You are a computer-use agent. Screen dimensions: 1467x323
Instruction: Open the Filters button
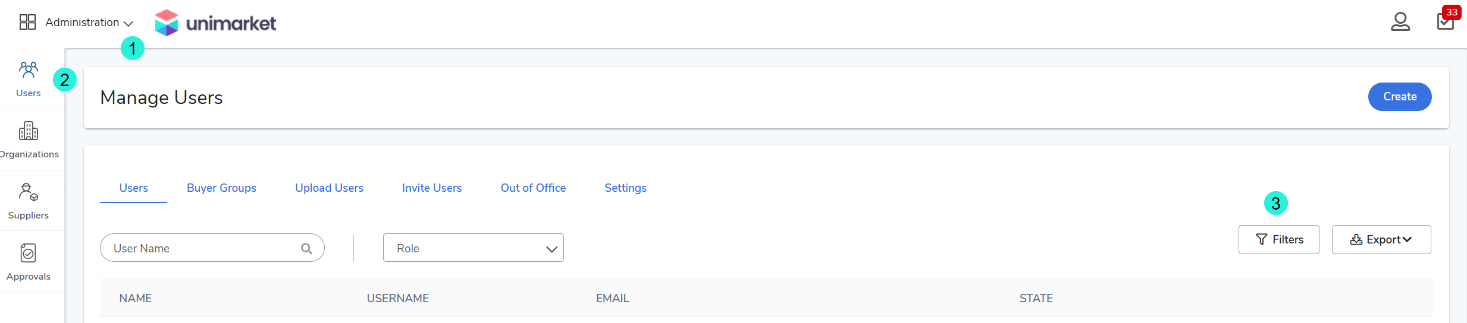(1279, 239)
